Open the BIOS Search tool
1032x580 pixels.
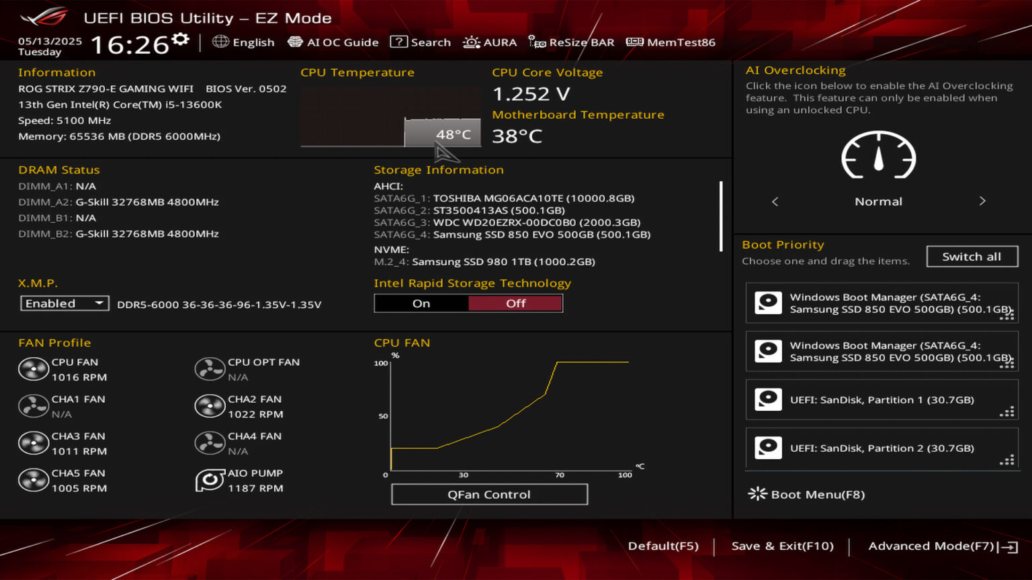pos(421,42)
